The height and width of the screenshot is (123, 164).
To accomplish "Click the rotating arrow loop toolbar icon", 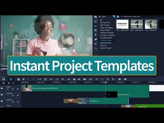I will click(102, 79).
